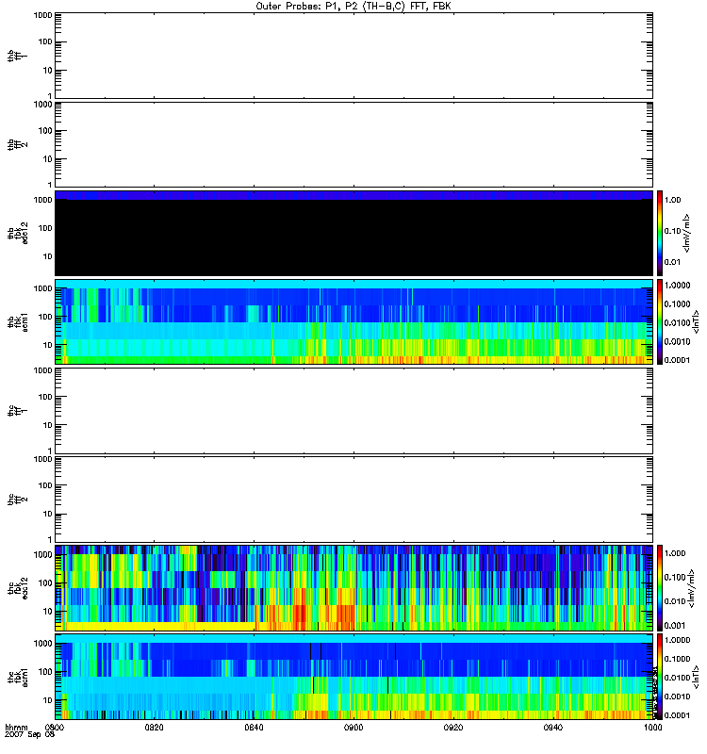The height and width of the screenshot is (754, 707).
Task: Click the '1.000' value on thc edc12 colorbar
Action: 674,553
